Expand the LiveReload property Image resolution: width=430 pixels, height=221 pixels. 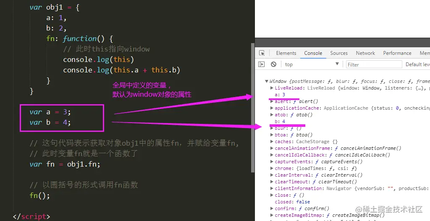point(272,88)
